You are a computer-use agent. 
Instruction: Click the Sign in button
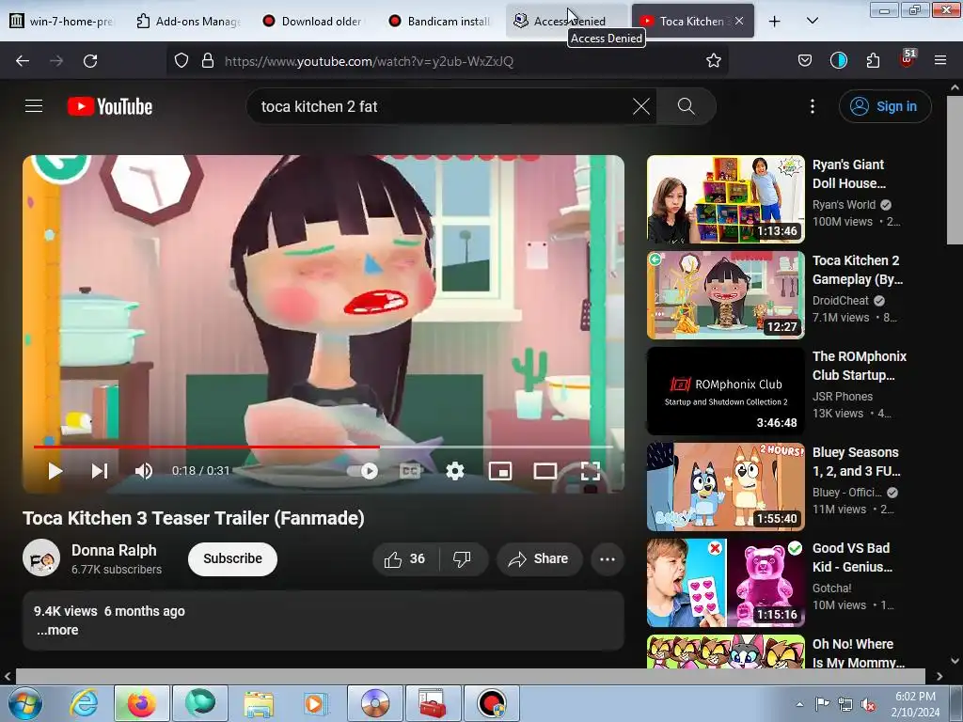click(x=884, y=106)
